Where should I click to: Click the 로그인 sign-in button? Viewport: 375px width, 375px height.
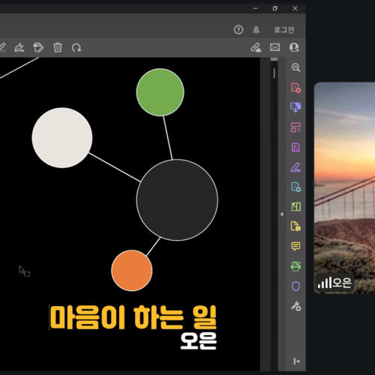click(283, 30)
